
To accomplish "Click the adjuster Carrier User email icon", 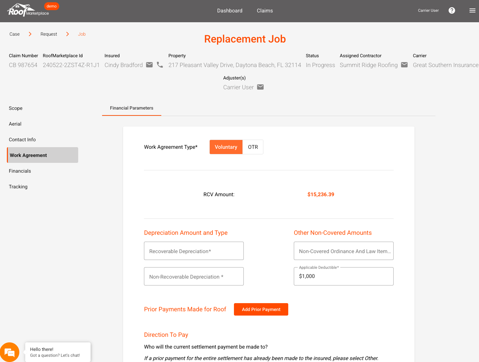I will [260, 87].
